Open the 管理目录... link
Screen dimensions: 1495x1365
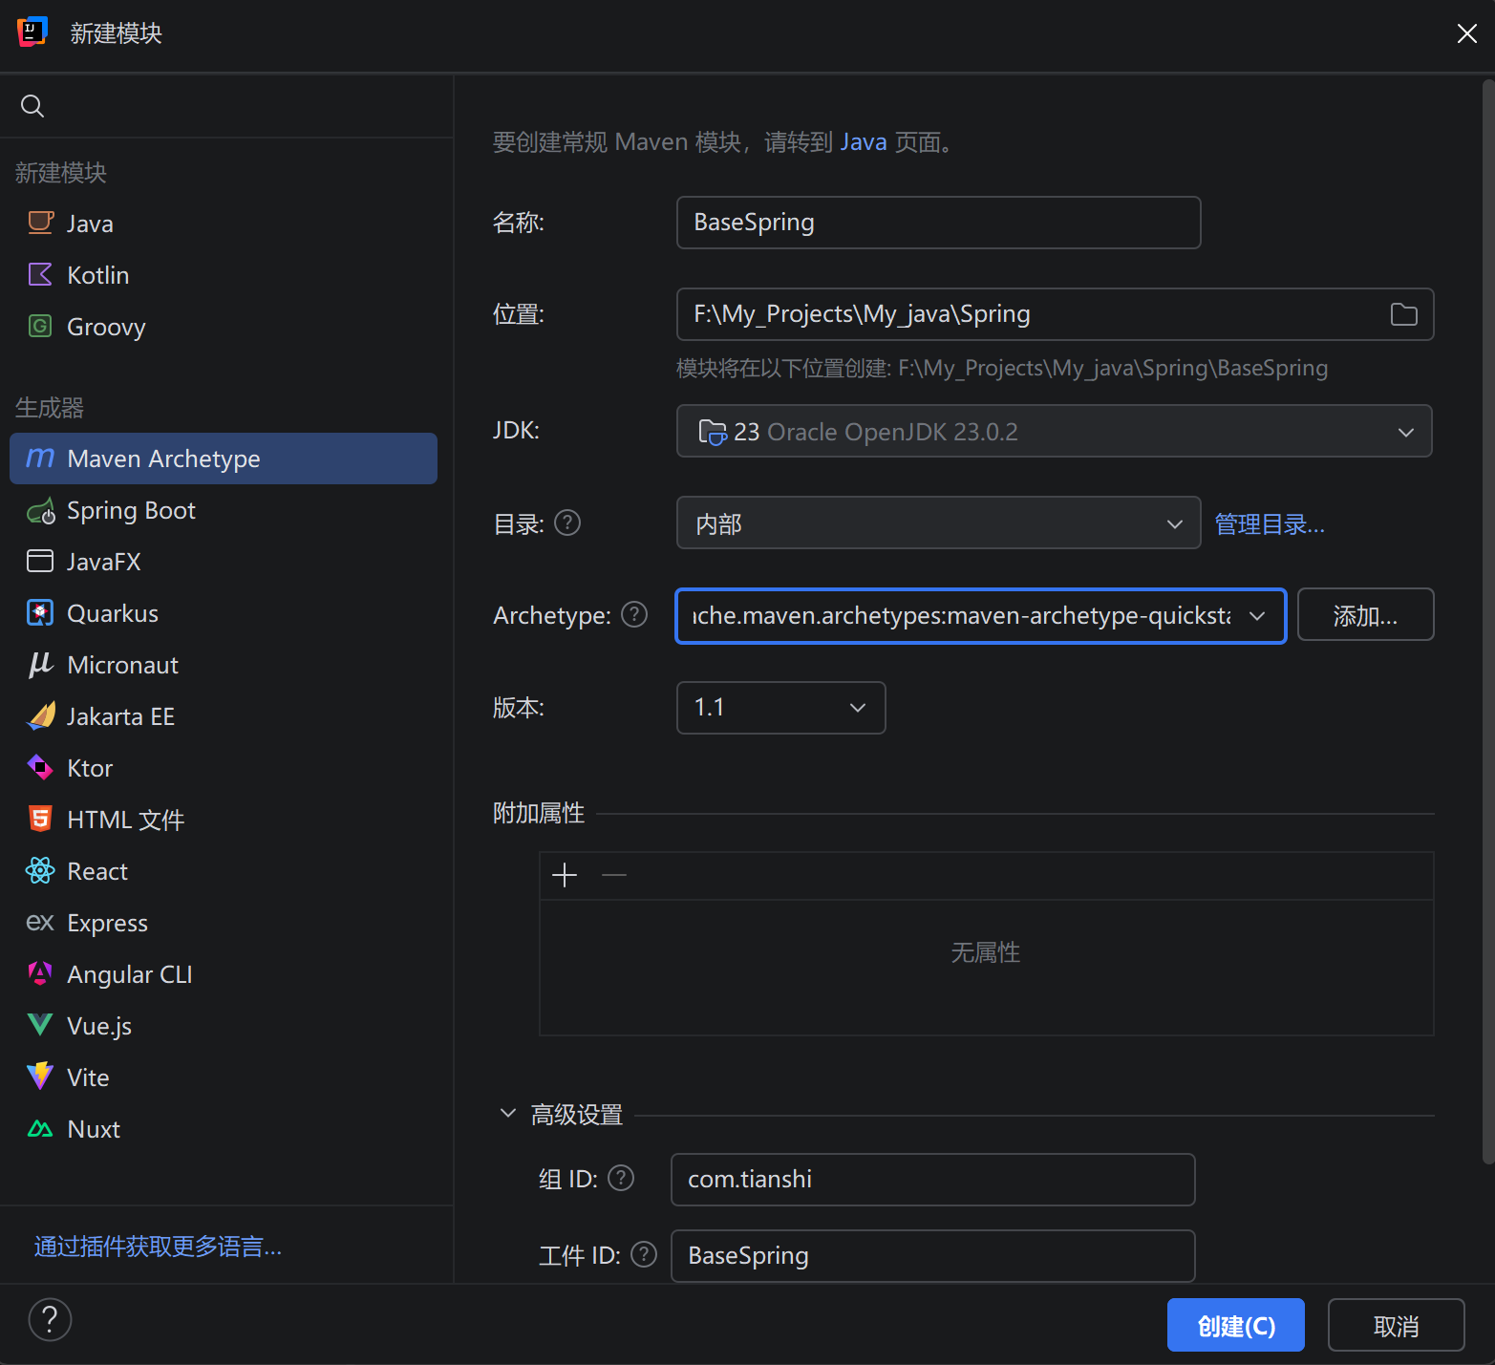1270,524
